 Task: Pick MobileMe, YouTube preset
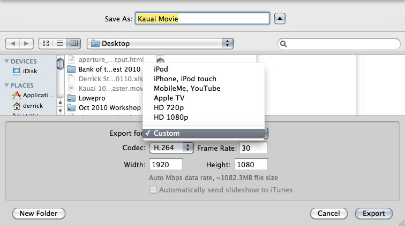coord(187,88)
